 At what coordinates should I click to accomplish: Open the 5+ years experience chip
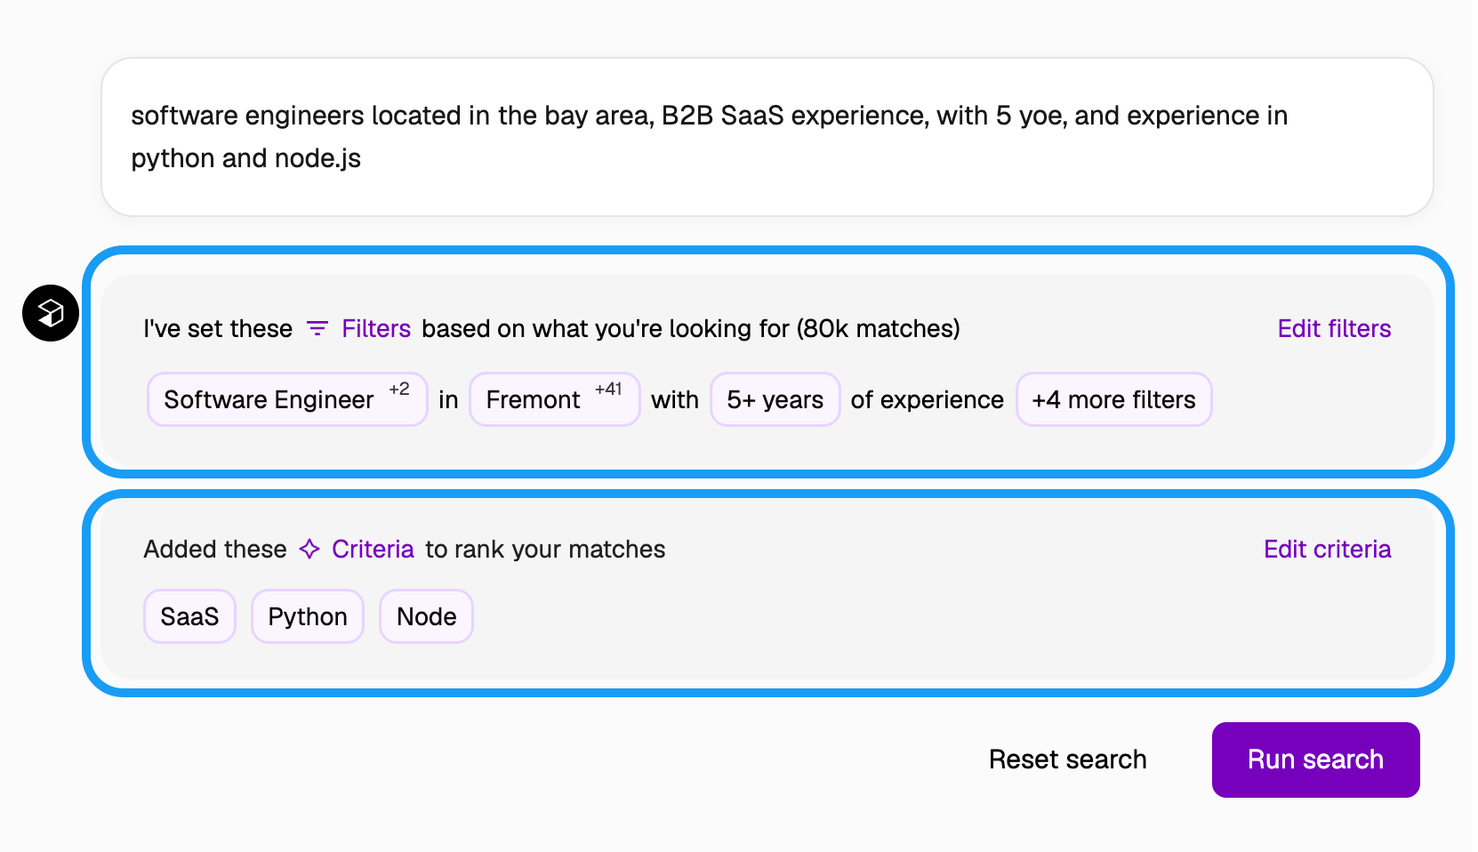(775, 399)
